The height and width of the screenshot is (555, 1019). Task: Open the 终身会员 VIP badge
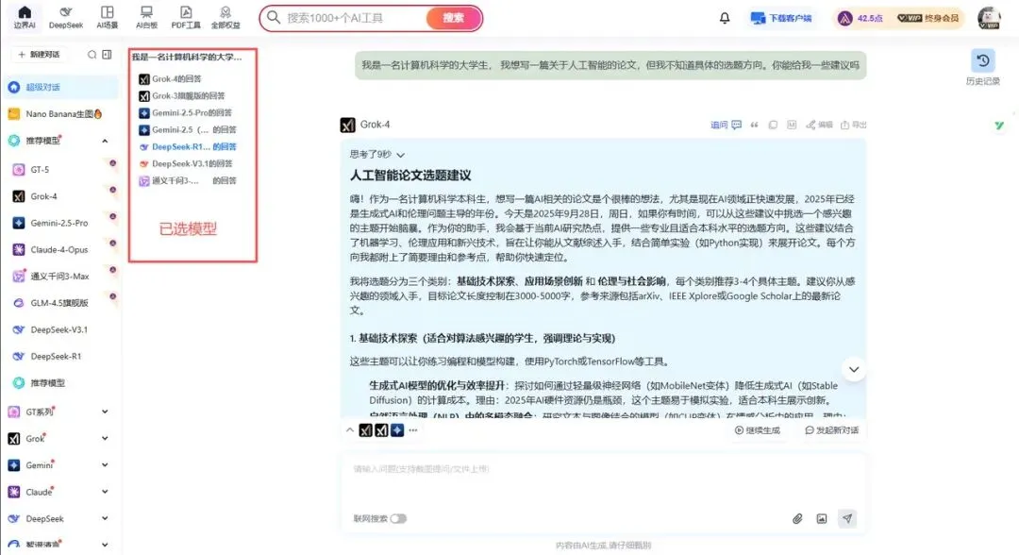click(928, 18)
